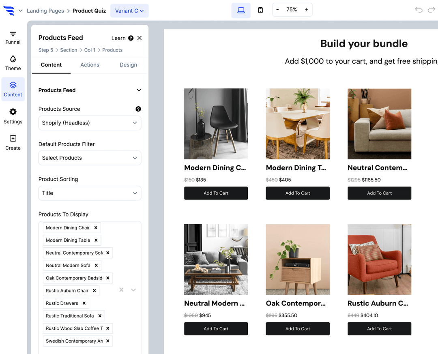Image resolution: width=438 pixels, height=354 pixels.
Task: Click the Create icon in the sidebar
Action: tap(13, 142)
